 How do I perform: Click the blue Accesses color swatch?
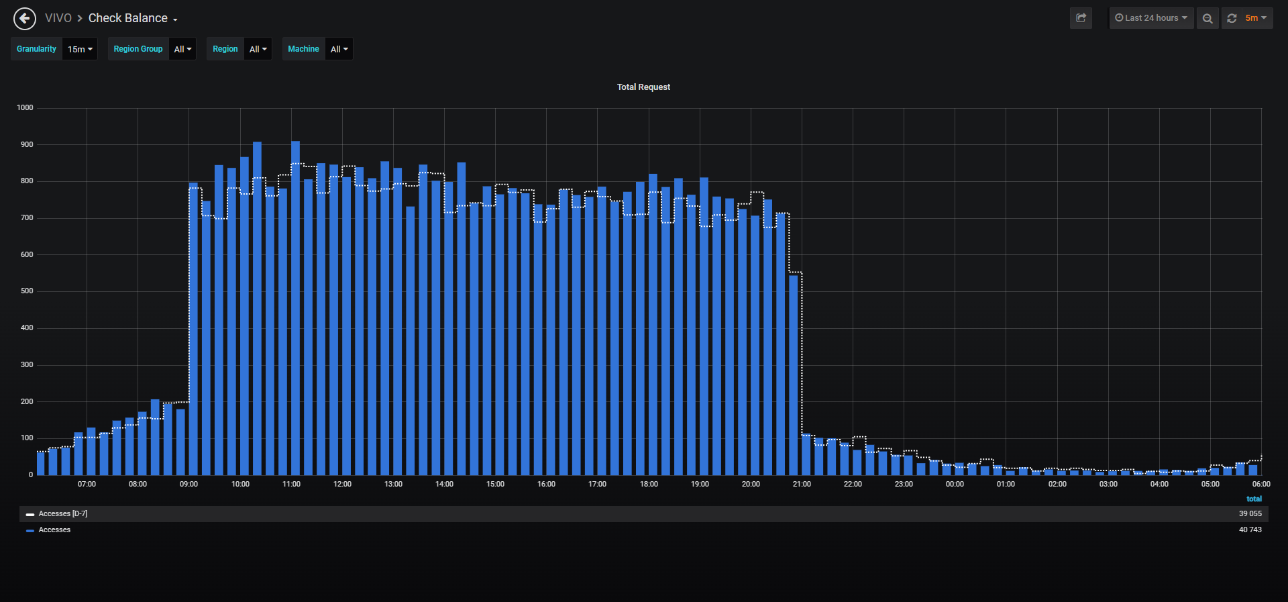(30, 531)
